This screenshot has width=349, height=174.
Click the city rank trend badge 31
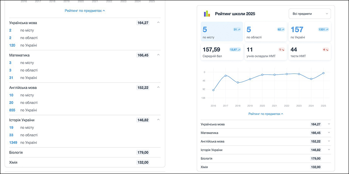point(237,29)
